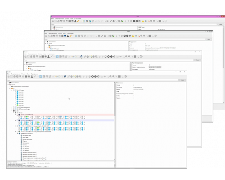This screenshot has width=225, height=180.
Task: Expand the collapsed users root node in front window tree
Action: point(8,83)
